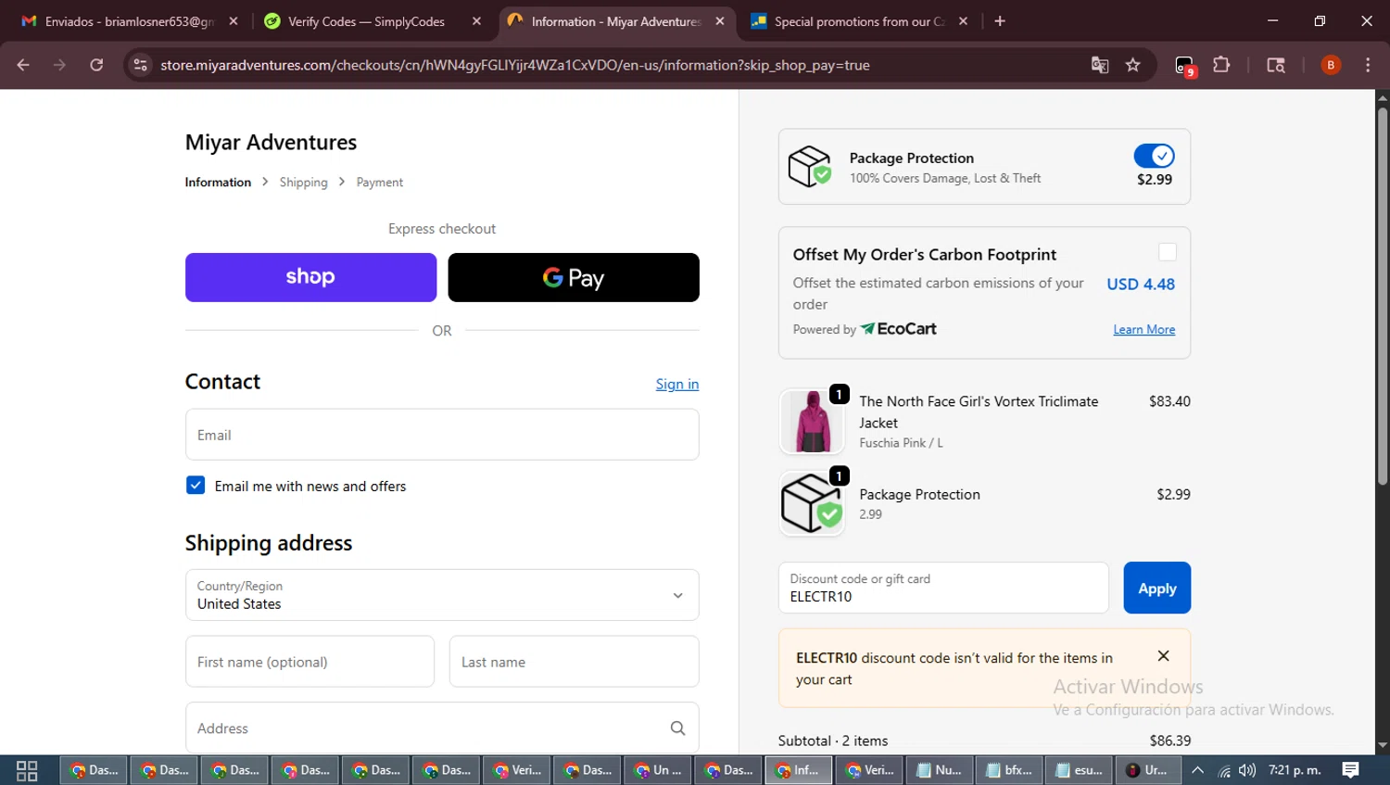This screenshot has width=1390, height=785.
Task: Open the notification center icon
Action: 1351,770
